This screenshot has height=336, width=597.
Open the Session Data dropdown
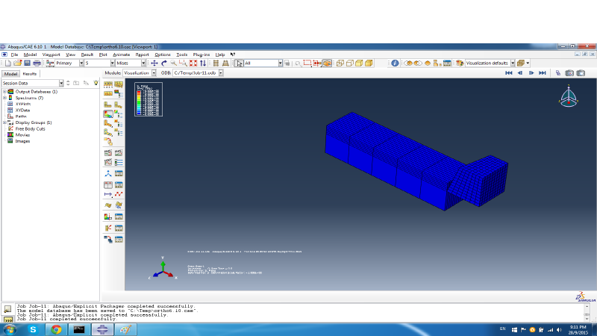[61, 83]
